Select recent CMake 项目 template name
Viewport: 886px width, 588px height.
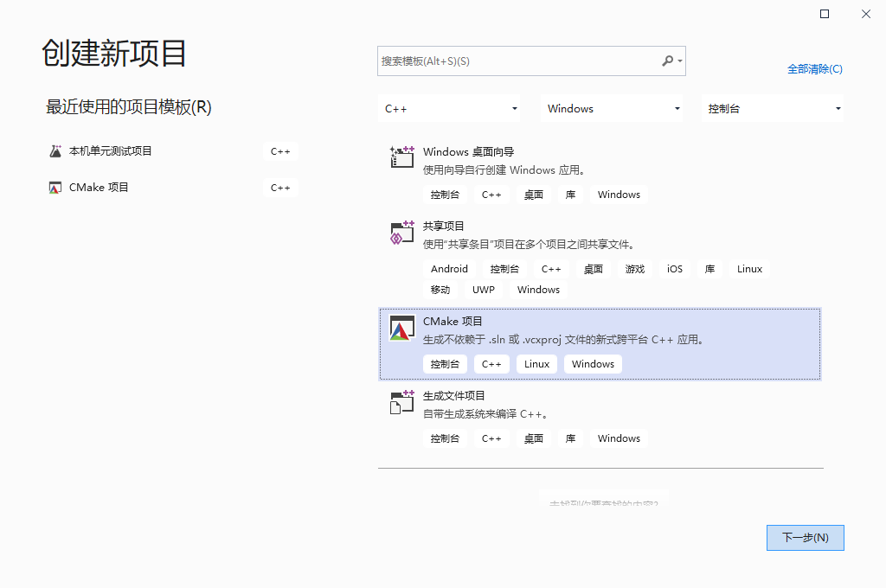tap(99, 188)
